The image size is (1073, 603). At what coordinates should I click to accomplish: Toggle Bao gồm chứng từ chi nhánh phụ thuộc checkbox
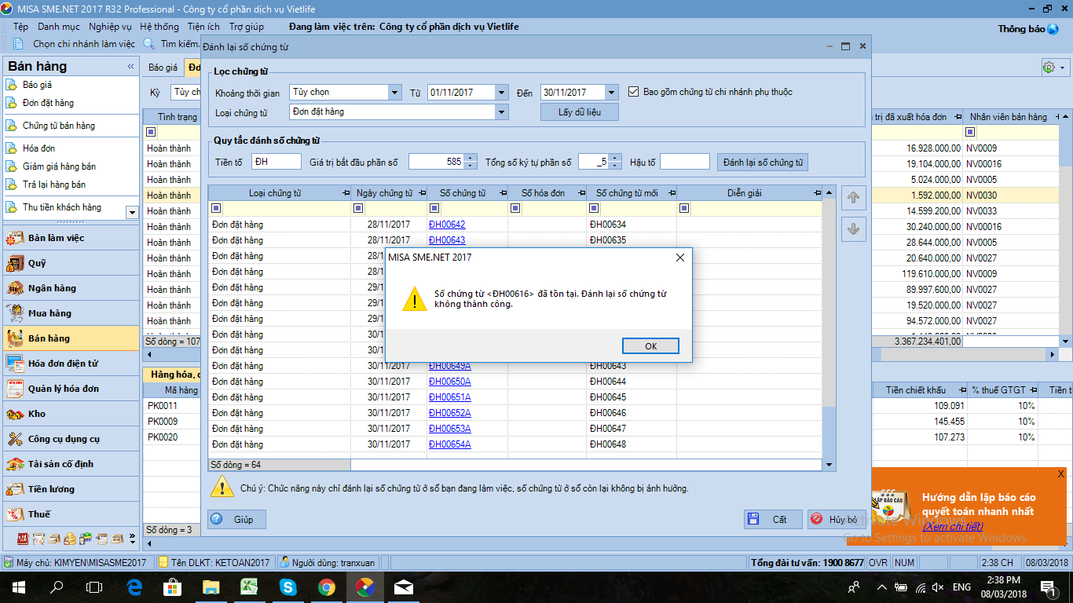(634, 92)
